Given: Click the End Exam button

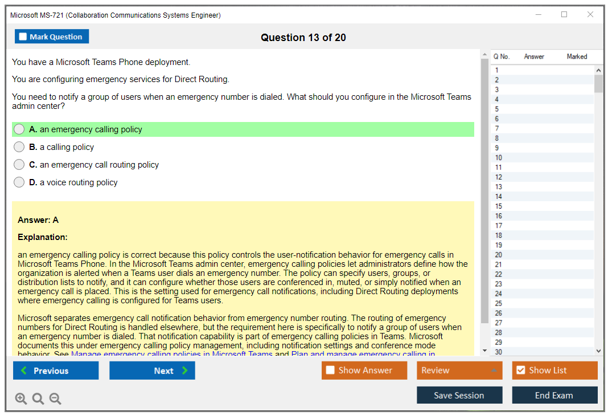Looking at the screenshot, I should [x=555, y=395].
